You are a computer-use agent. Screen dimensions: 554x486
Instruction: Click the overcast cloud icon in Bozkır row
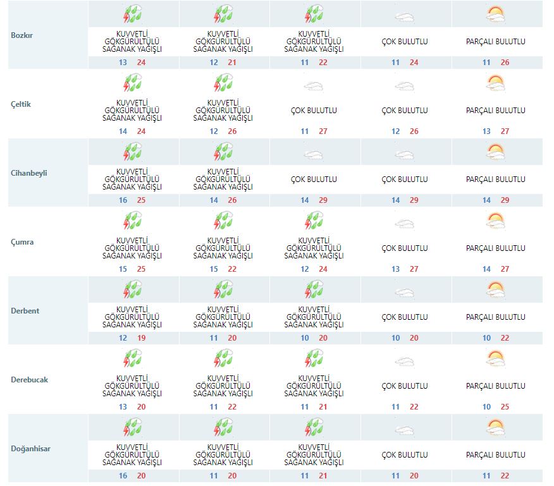(x=405, y=17)
